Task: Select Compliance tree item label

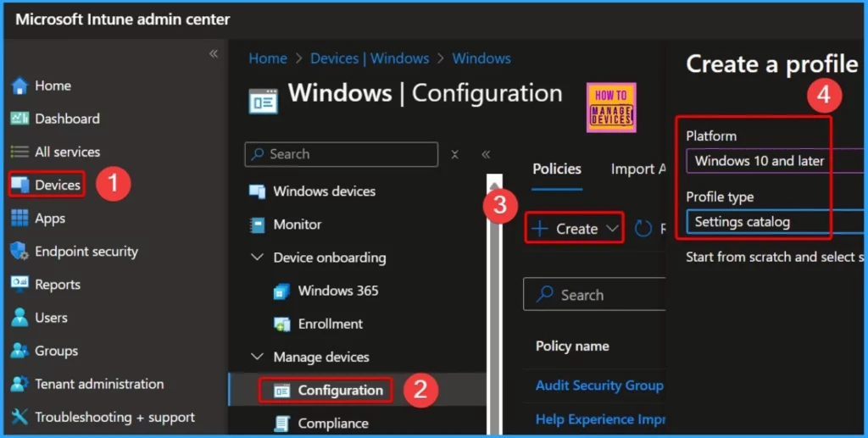Action: click(x=333, y=424)
